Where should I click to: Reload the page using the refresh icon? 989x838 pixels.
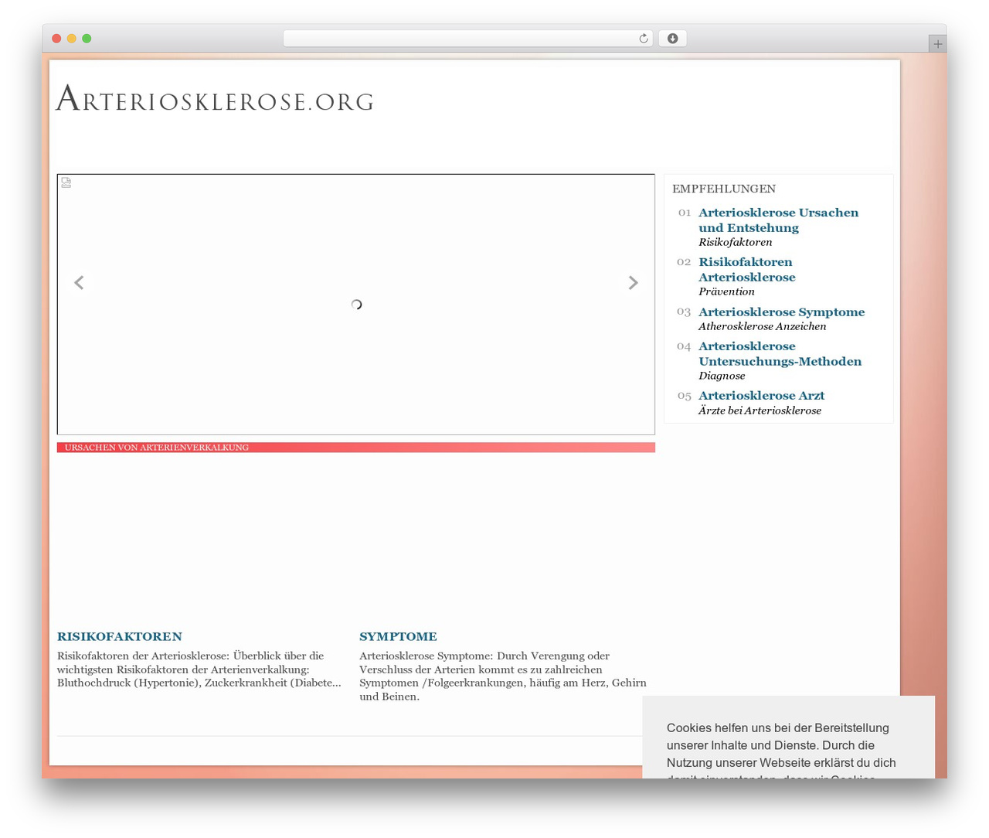coord(644,39)
